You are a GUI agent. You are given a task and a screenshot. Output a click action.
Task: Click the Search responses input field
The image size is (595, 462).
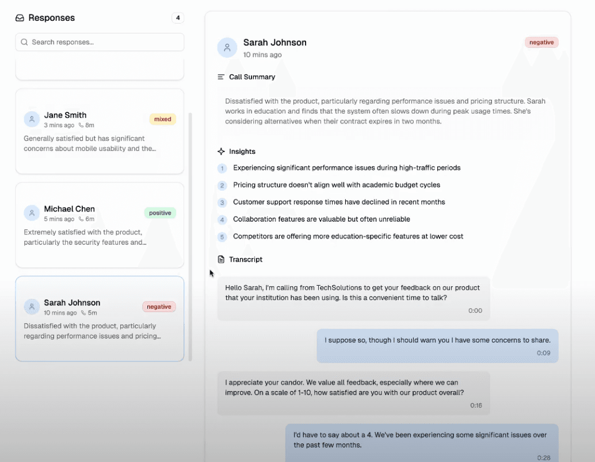point(100,42)
